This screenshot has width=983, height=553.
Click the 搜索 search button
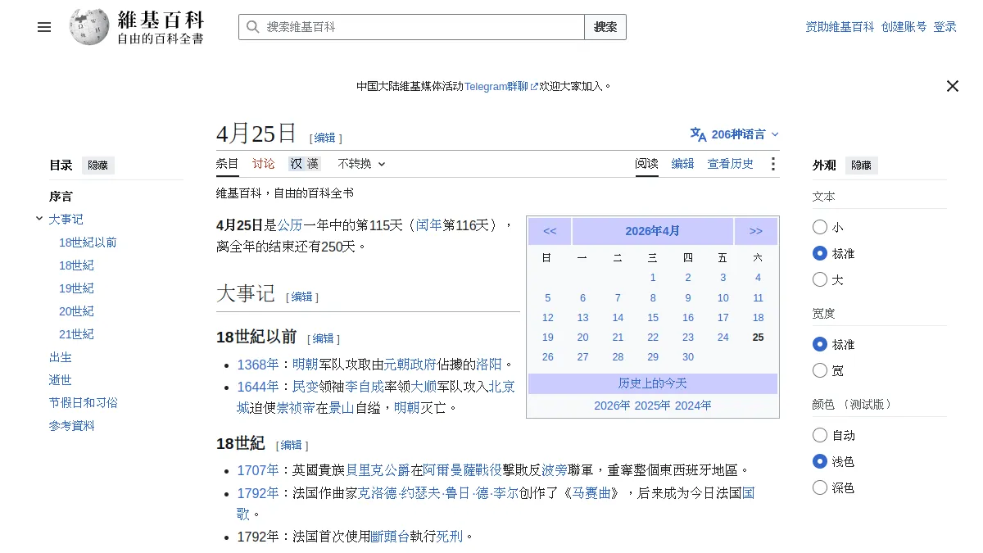point(605,27)
